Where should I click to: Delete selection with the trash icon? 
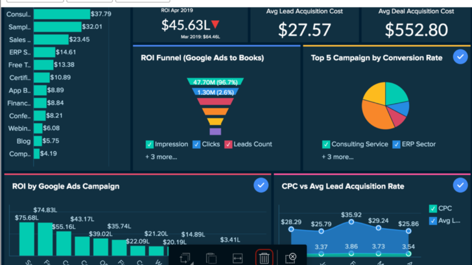[264, 258]
